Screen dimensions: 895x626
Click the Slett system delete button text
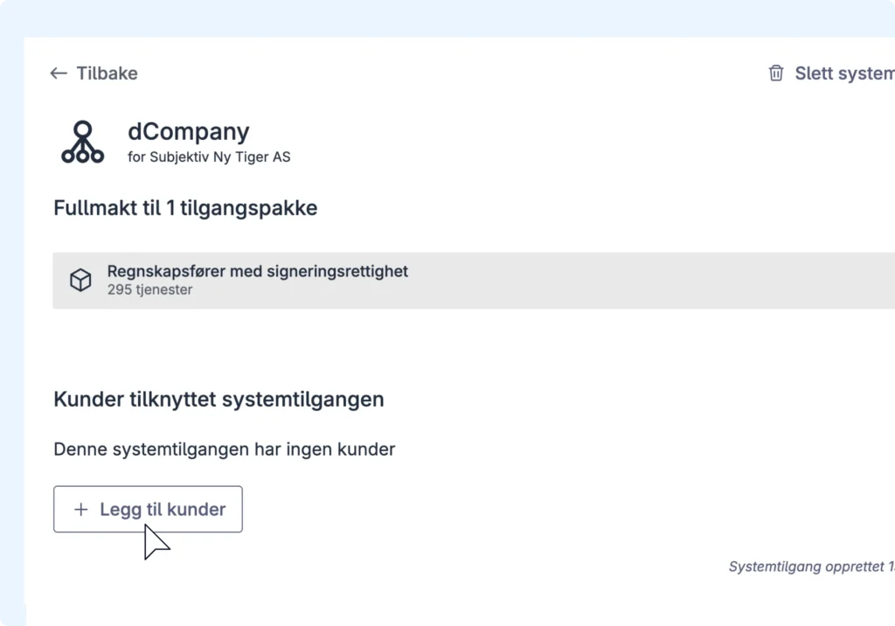click(x=844, y=73)
